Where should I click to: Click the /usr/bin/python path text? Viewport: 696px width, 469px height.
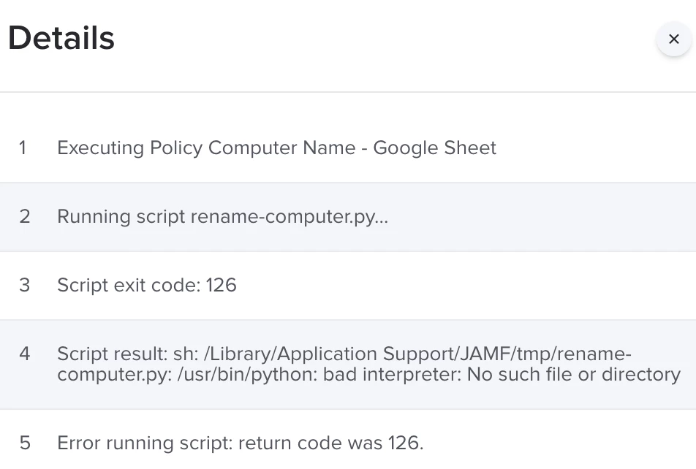coord(247,375)
